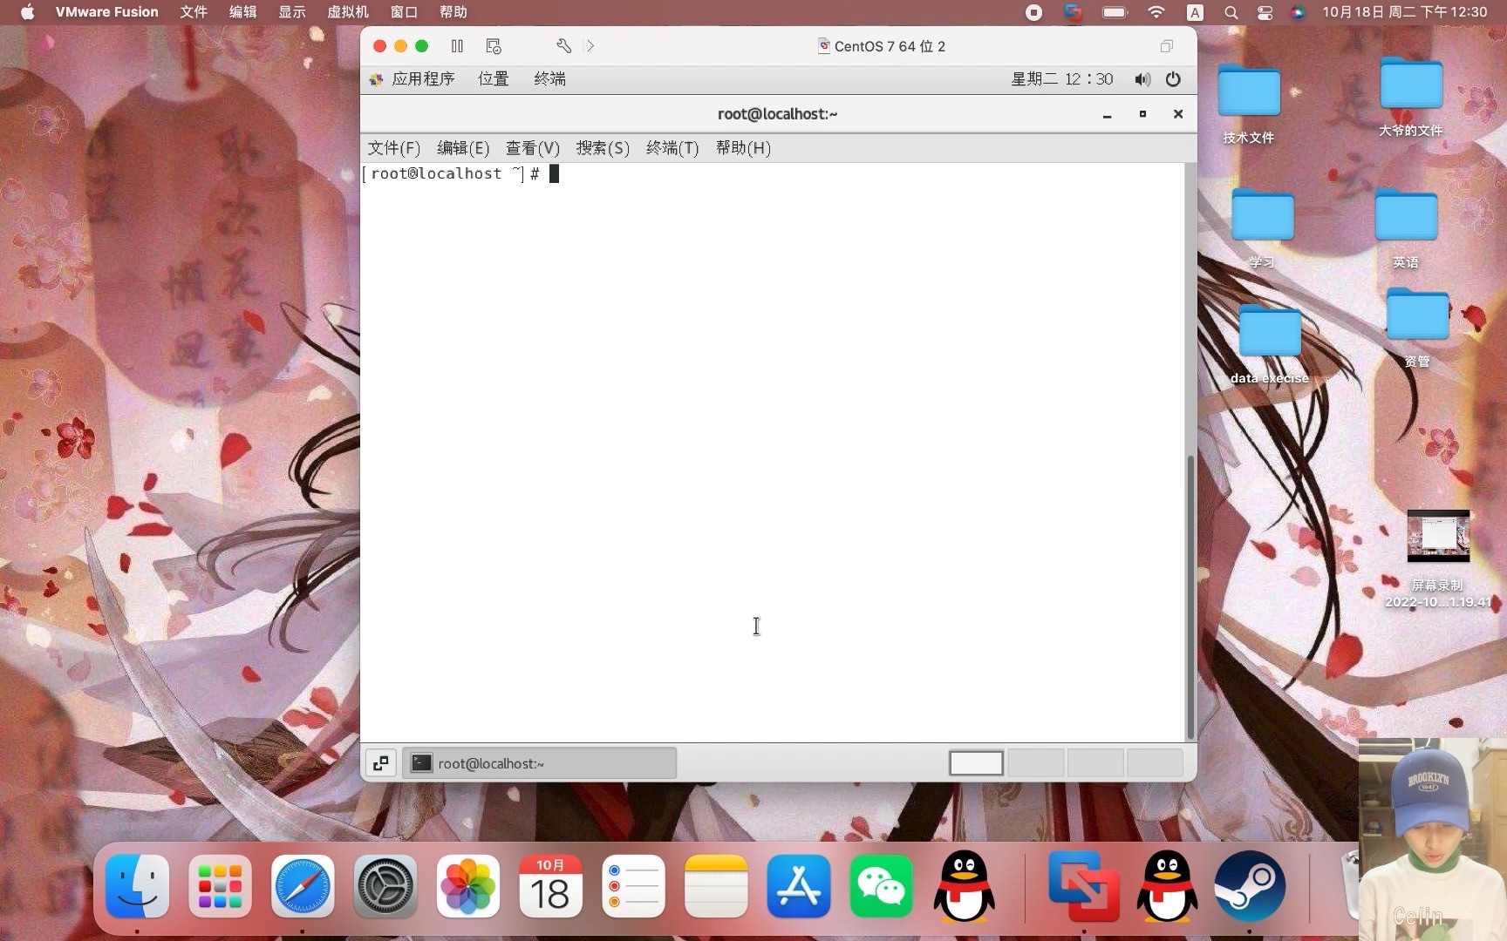Launch Safari from the Dock
Screen dimensions: 1507x941
click(x=303, y=887)
